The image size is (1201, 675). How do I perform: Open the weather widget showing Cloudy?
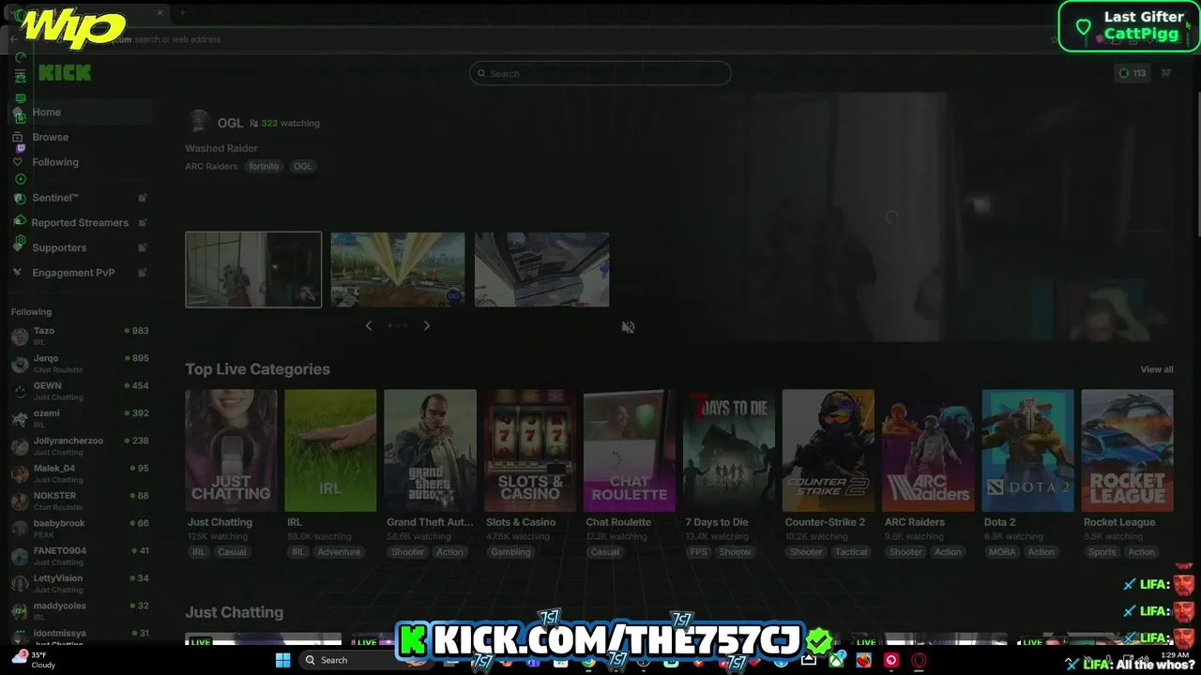[35, 660]
